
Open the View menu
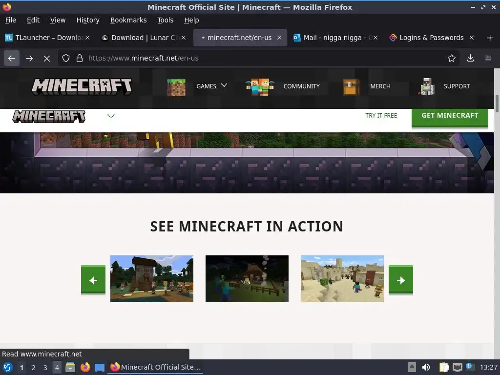pyautogui.click(x=58, y=20)
